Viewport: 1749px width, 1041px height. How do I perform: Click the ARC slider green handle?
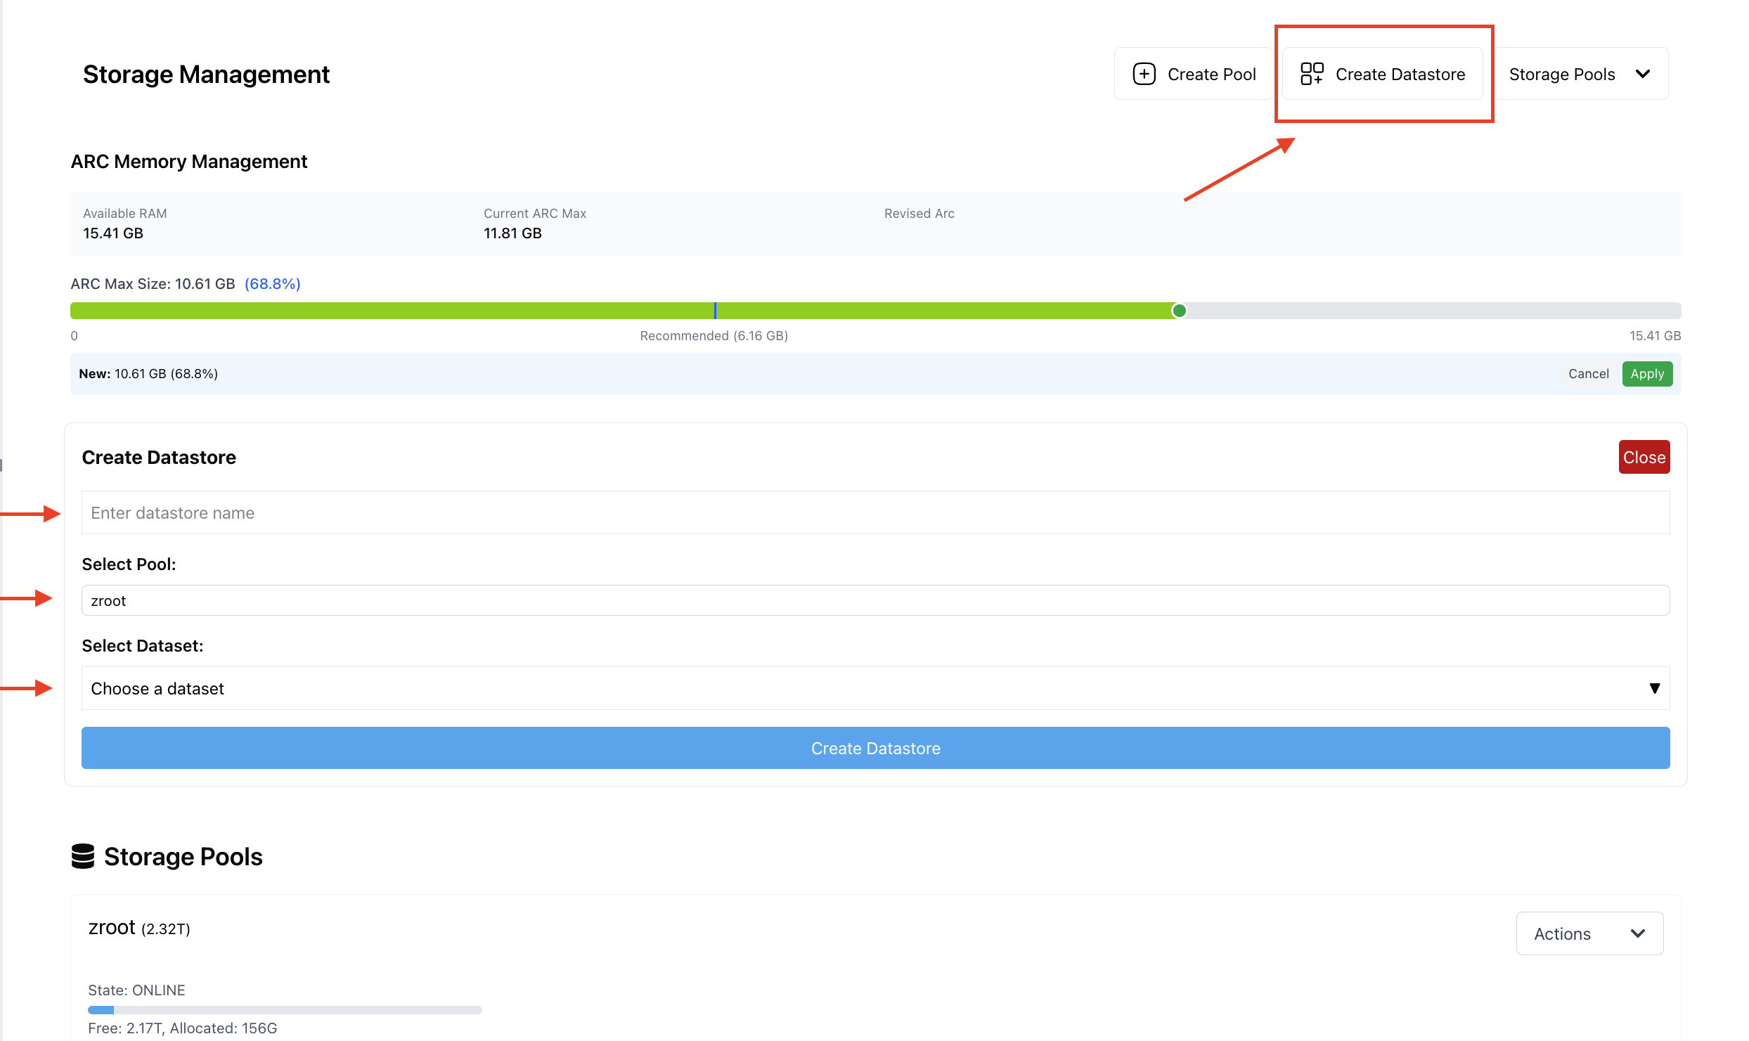tap(1179, 311)
